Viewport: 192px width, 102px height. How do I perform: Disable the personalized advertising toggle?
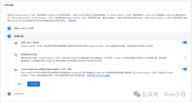click(x=184, y=42)
